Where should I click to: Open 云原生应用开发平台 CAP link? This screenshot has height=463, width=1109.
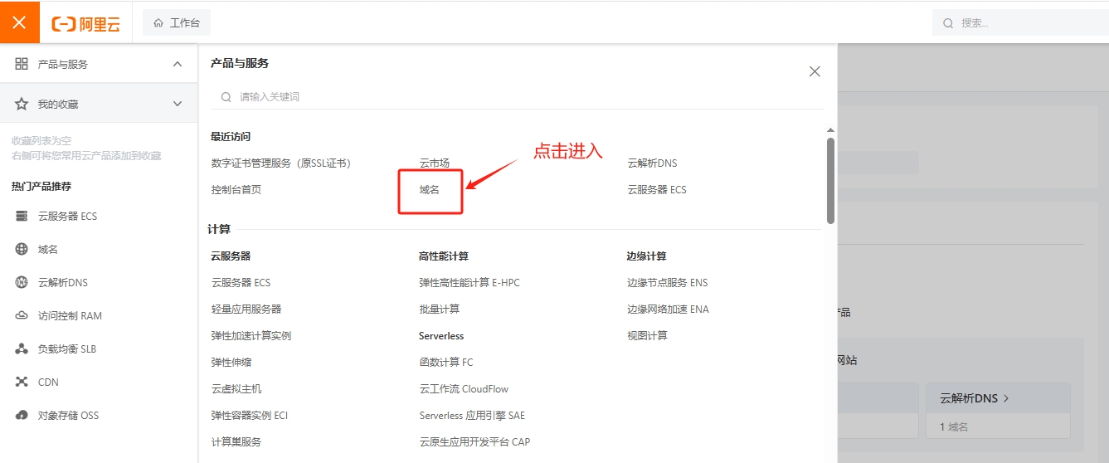click(474, 441)
